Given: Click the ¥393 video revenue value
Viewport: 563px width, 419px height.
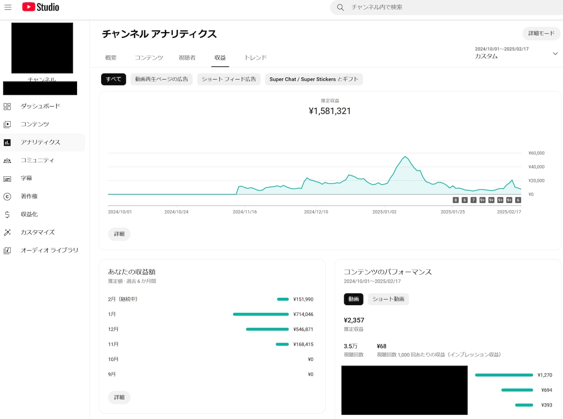Looking at the screenshot, I should [x=546, y=405].
